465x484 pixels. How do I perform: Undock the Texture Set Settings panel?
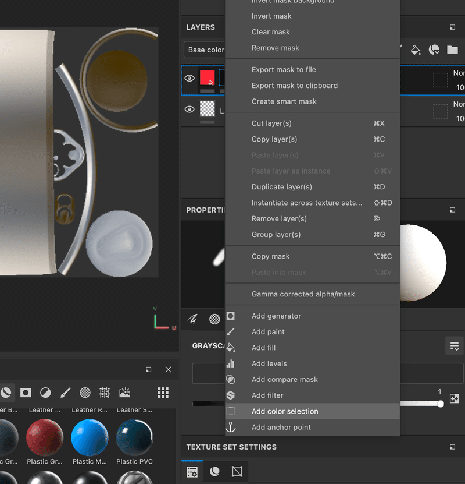click(x=452, y=447)
